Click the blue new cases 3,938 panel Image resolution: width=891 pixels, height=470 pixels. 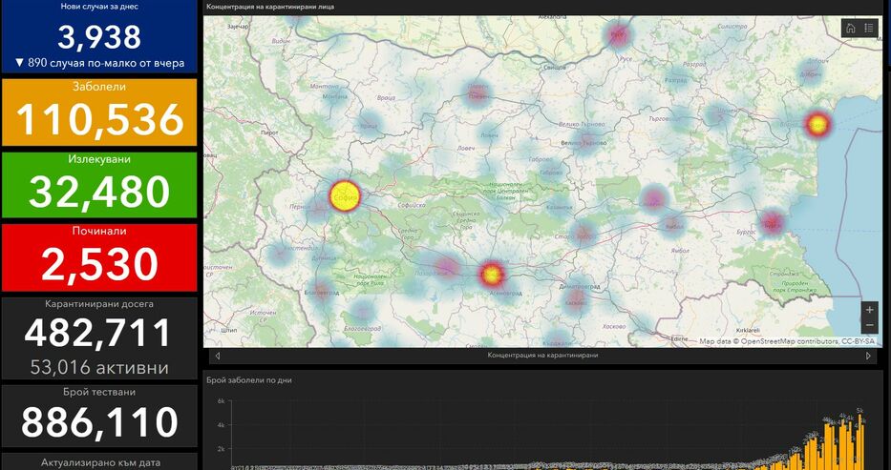coord(99,38)
